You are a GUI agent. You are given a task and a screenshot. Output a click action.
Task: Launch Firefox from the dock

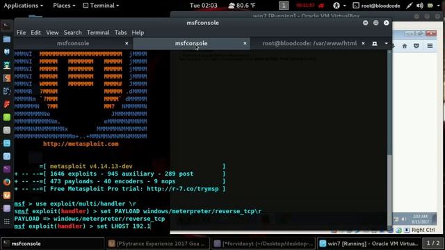(6, 182)
